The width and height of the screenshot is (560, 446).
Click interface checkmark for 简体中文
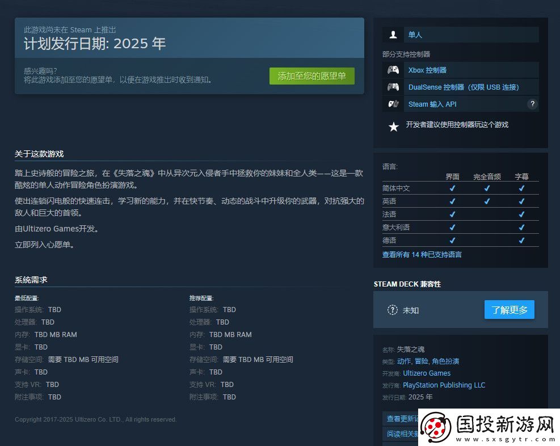coord(452,188)
